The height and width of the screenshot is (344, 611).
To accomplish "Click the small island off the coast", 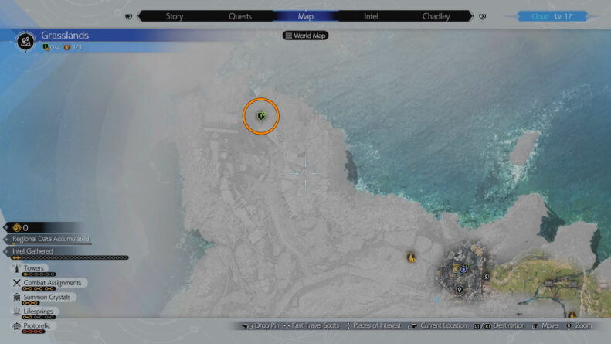I will pyautogui.click(x=524, y=148).
